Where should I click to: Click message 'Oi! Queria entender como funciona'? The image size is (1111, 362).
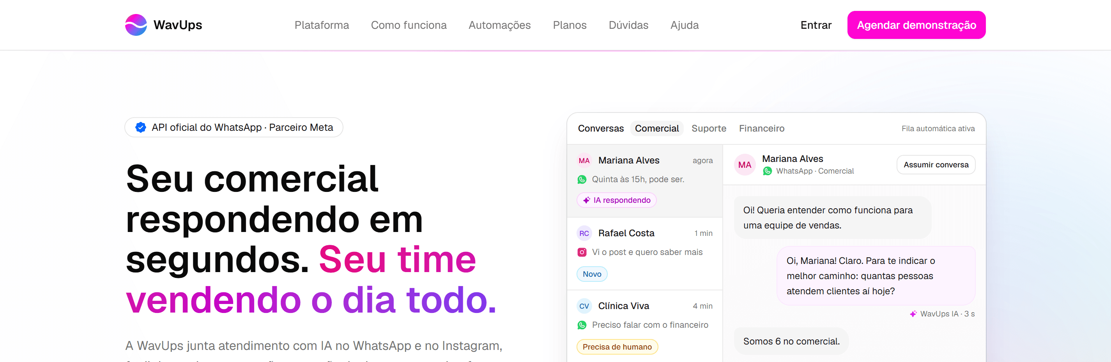click(832, 218)
